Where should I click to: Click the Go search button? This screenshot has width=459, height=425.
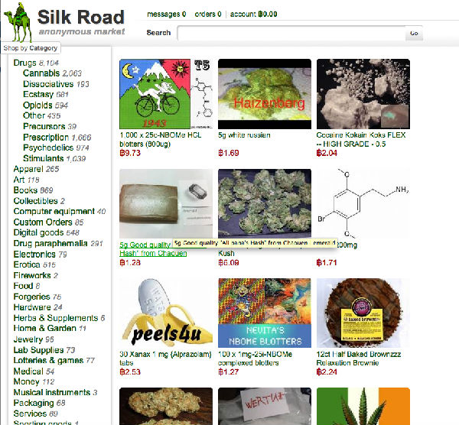click(414, 33)
